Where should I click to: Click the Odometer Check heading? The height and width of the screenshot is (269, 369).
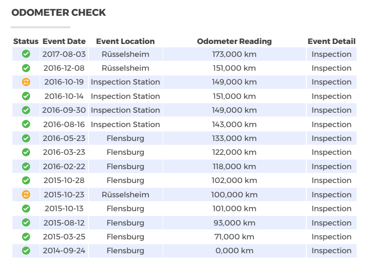point(58,13)
